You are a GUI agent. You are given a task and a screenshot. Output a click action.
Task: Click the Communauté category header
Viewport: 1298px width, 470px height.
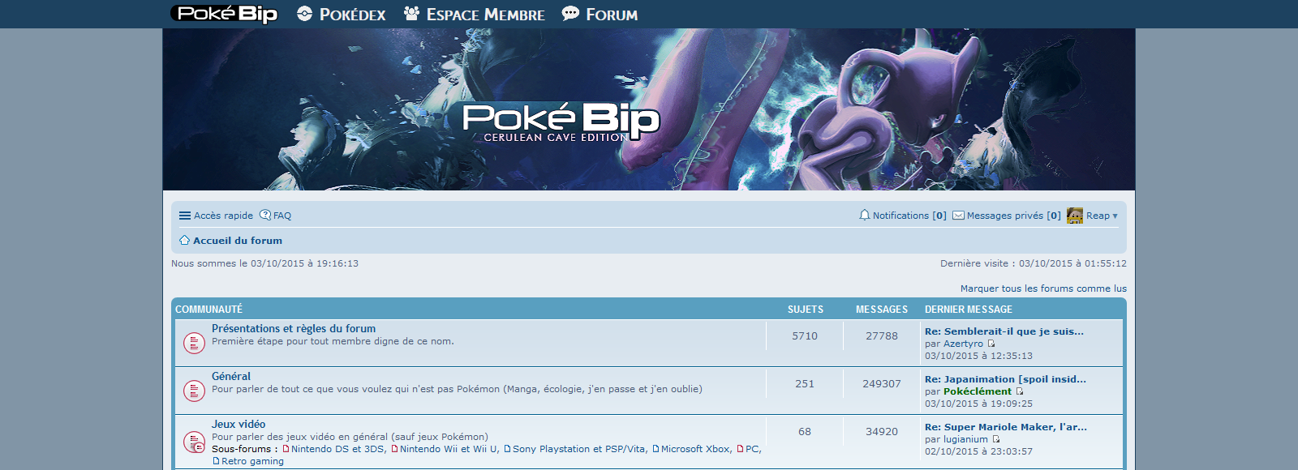[x=208, y=310]
